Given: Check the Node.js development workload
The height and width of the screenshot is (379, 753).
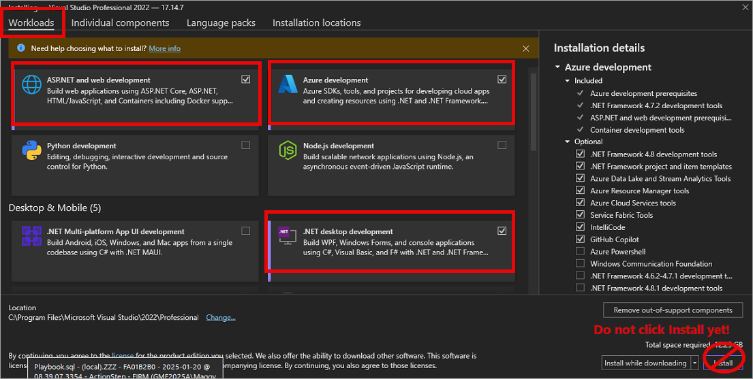Looking at the screenshot, I should 502,145.
